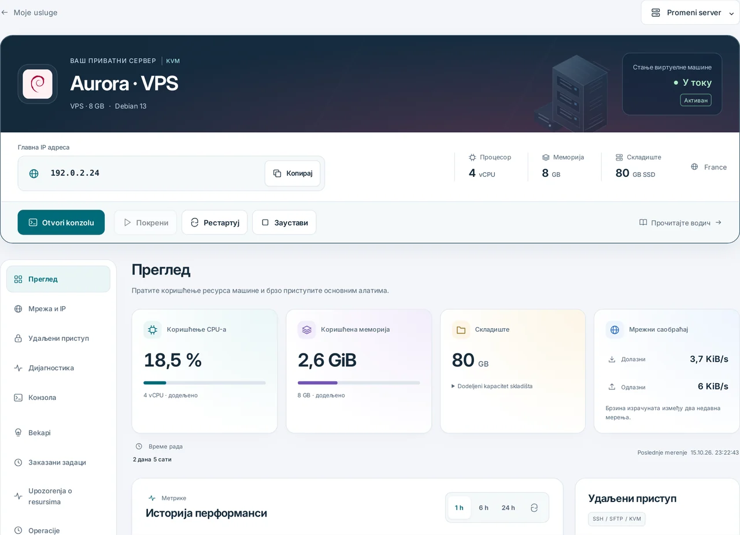Open Конзола in the sidebar

click(58, 397)
